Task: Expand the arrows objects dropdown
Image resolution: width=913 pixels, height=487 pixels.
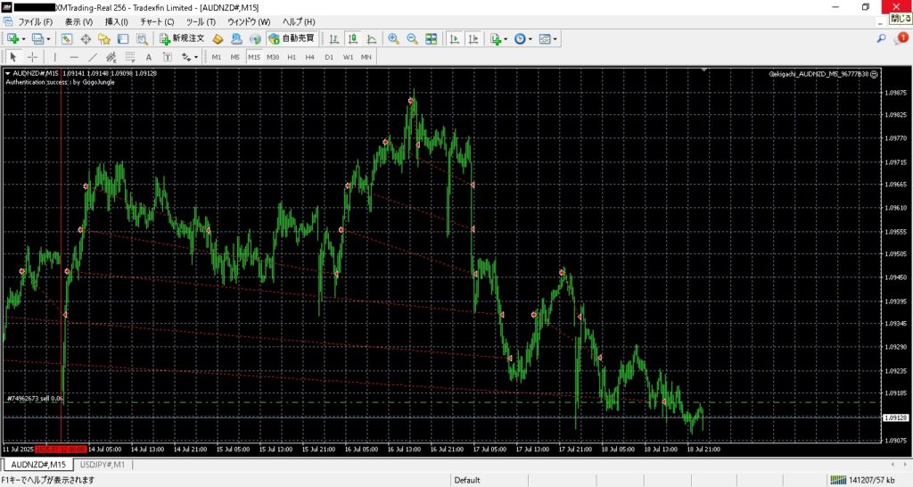Action: [x=197, y=57]
